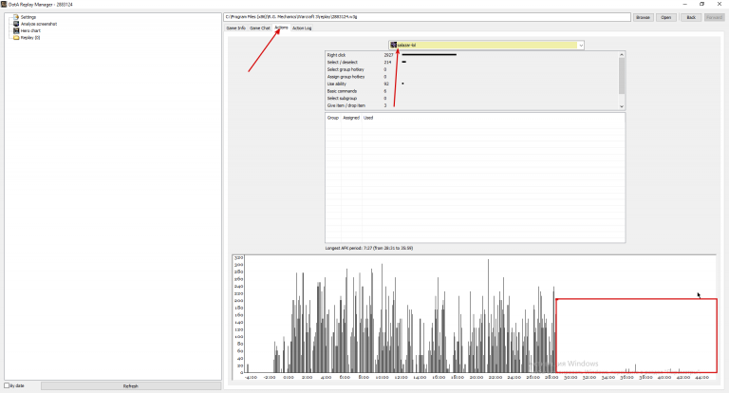The image size is (729, 393).
Task: Click the 2927 right click count value
Action: point(388,55)
